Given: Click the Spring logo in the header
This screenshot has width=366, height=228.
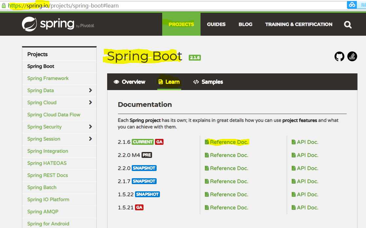Looking at the screenshot, I should (58, 24).
